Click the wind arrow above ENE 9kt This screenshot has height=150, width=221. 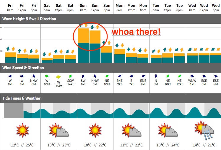pyautogui.click(x=143, y=76)
